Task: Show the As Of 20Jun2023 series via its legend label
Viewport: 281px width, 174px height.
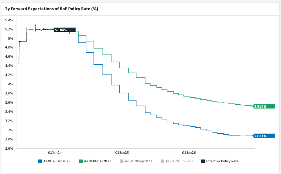Action: coord(179,161)
